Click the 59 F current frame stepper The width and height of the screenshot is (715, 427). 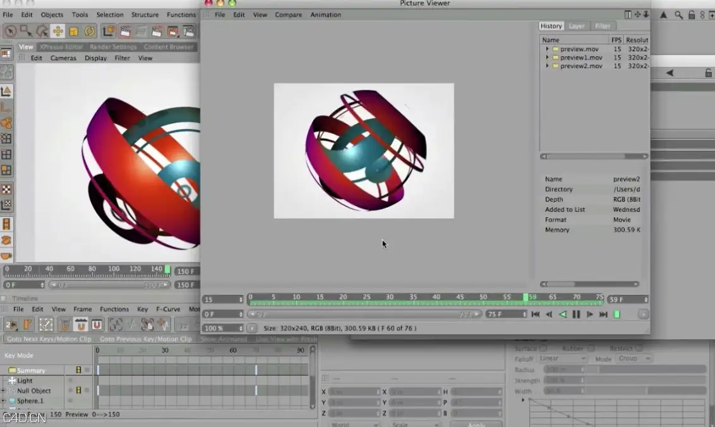coord(628,299)
